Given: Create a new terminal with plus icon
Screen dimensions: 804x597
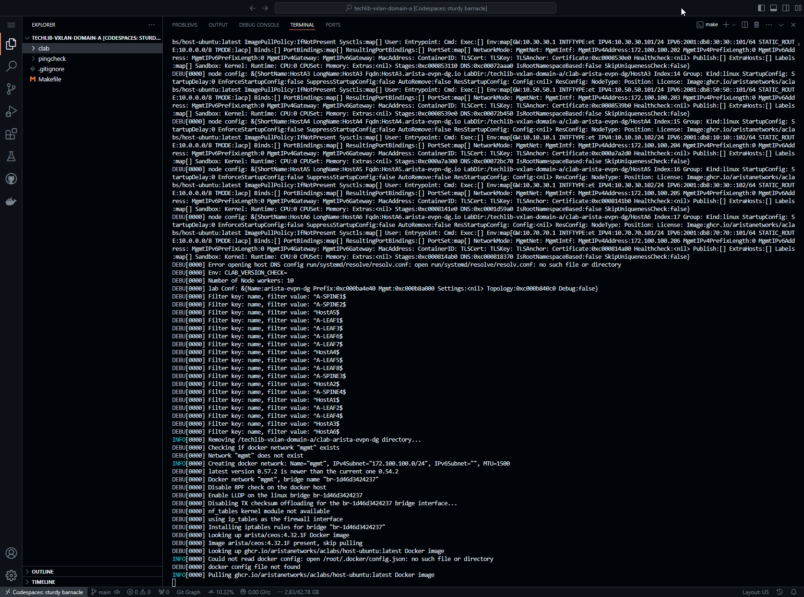Looking at the screenshot, I should click(726, 25).
